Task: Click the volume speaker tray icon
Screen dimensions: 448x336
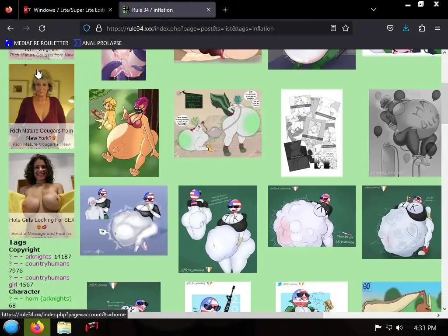Action: coord(399,328)
